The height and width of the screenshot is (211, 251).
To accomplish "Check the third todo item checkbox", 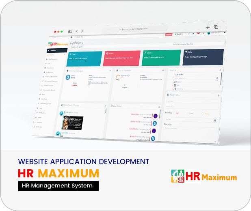I will tap(175, 89).
